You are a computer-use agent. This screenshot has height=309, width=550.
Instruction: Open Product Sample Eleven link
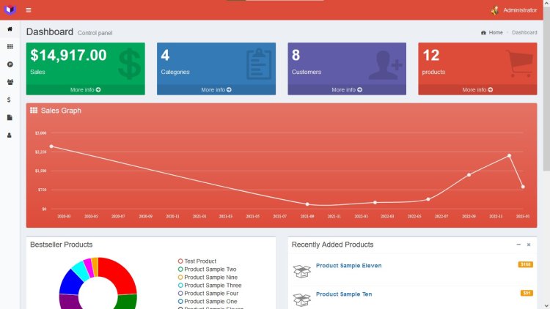coord(348,266)
